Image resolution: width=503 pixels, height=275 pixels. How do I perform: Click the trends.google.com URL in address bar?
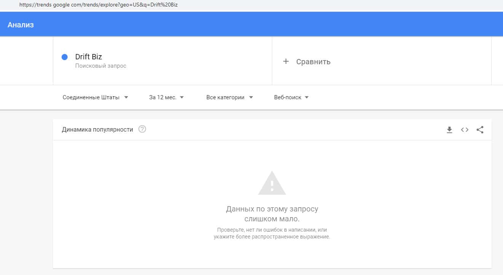click(x=99, y=5)
